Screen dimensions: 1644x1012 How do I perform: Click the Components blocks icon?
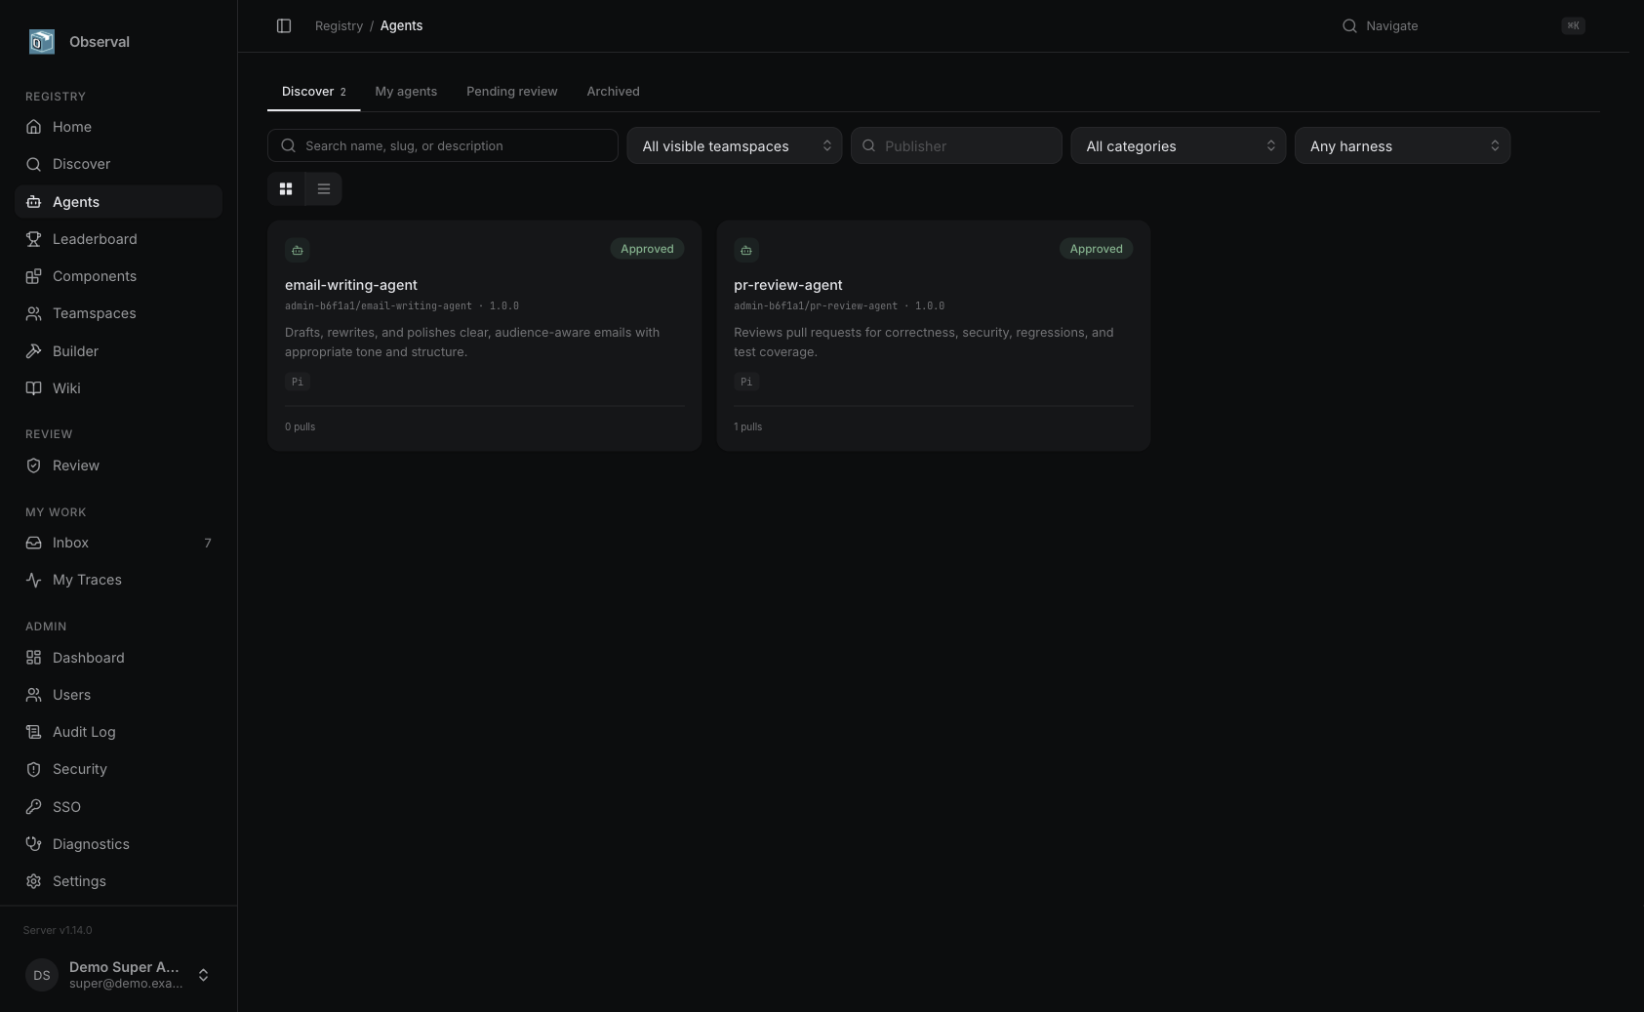[x=33, y=276]
